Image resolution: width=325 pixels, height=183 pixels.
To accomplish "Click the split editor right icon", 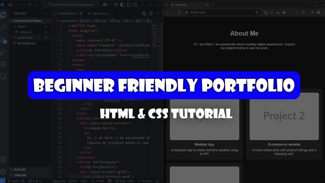I will (x=151, y=13).
